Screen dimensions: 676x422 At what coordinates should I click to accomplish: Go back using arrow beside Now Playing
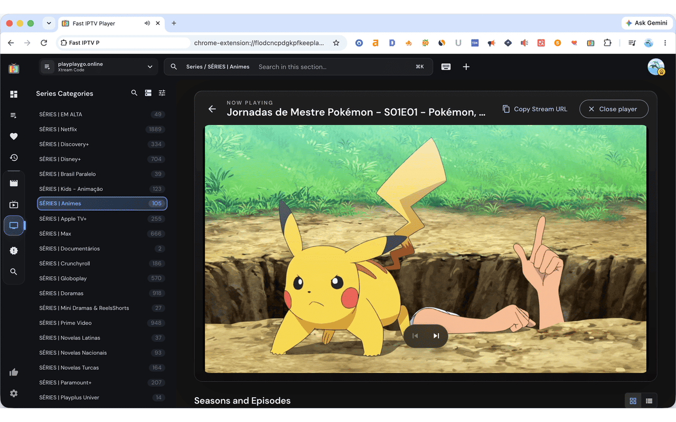pyautogui.click(x=212, y=109)
